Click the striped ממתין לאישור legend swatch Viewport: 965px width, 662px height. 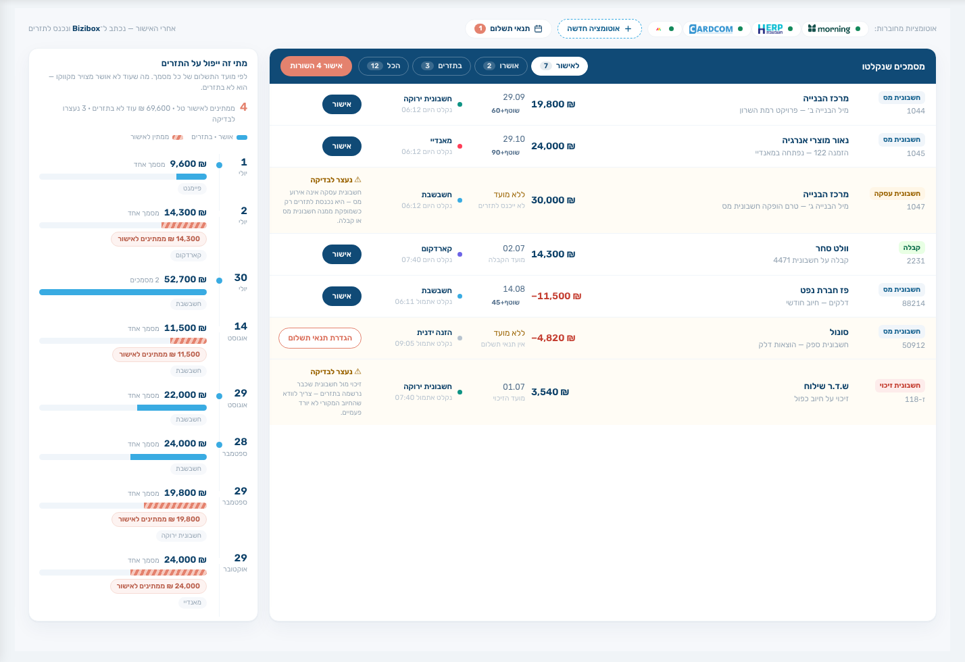pos(178,138)
